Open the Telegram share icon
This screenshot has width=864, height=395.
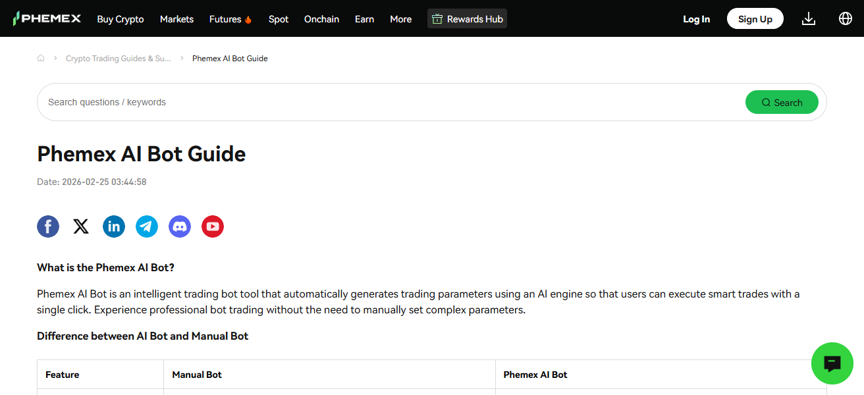[x=147, y=226]
